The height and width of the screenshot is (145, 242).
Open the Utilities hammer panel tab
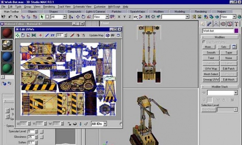(236, 24)
